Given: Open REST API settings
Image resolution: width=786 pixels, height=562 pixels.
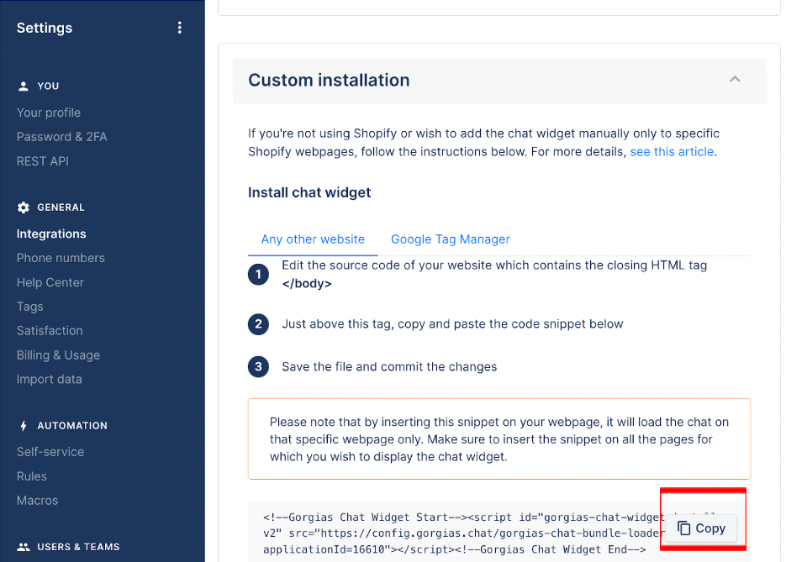Looking at the screenshot, I should pos(43,161).
